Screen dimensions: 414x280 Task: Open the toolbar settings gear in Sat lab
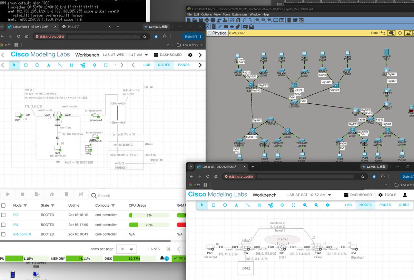point(327,205)
